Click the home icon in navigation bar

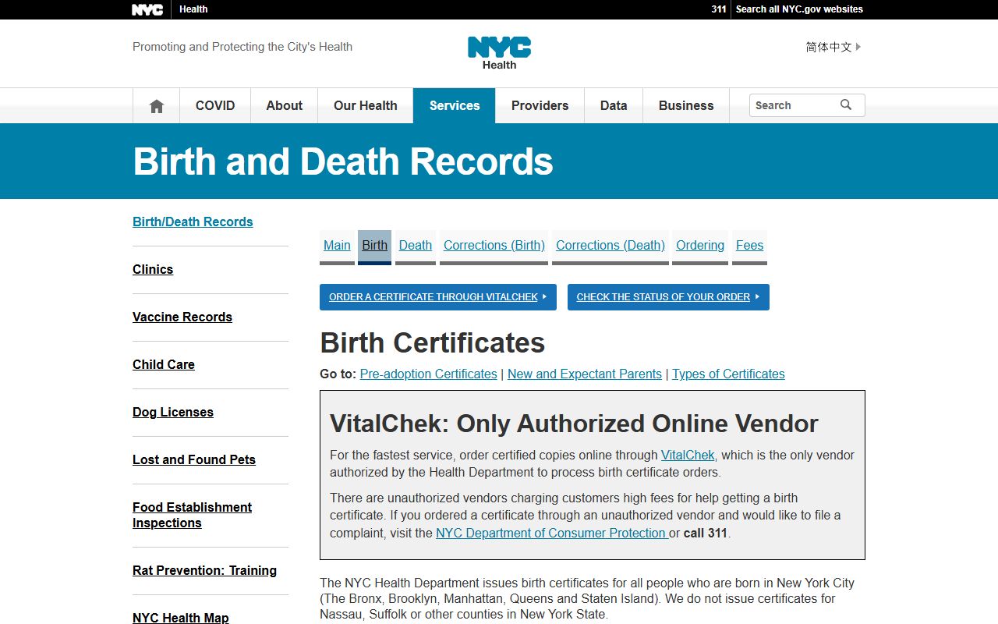[x=157, y=106]
